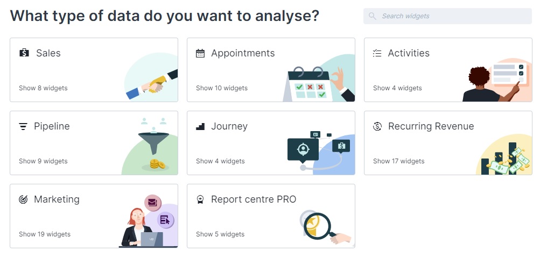This screenshot has width=540, height=259.
Task: Focus the Search widgets field
Action: 447,16
